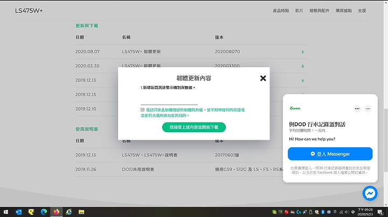Image resolution: width=388 pixels, height=217 pixels.
Task: Switch to Firefox in the taskbar
Action: coord(57,212)
